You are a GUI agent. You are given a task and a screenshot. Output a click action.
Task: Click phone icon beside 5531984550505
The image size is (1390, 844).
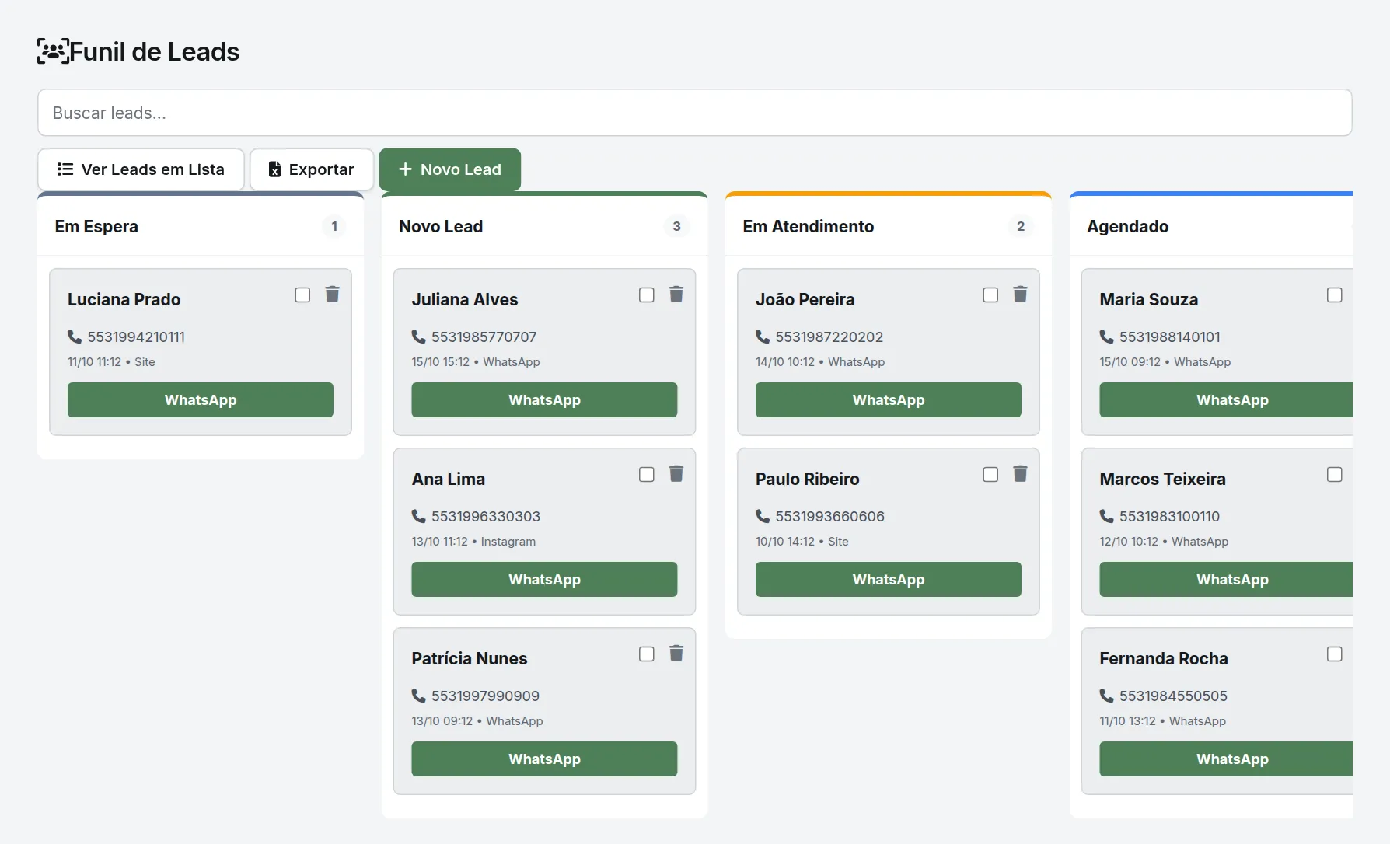coord(1106,696)
